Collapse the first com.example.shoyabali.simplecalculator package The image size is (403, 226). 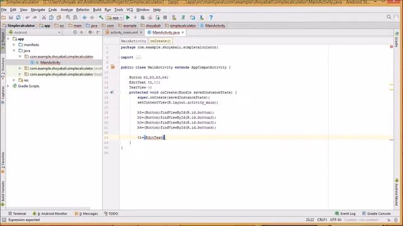pos(20,56)
